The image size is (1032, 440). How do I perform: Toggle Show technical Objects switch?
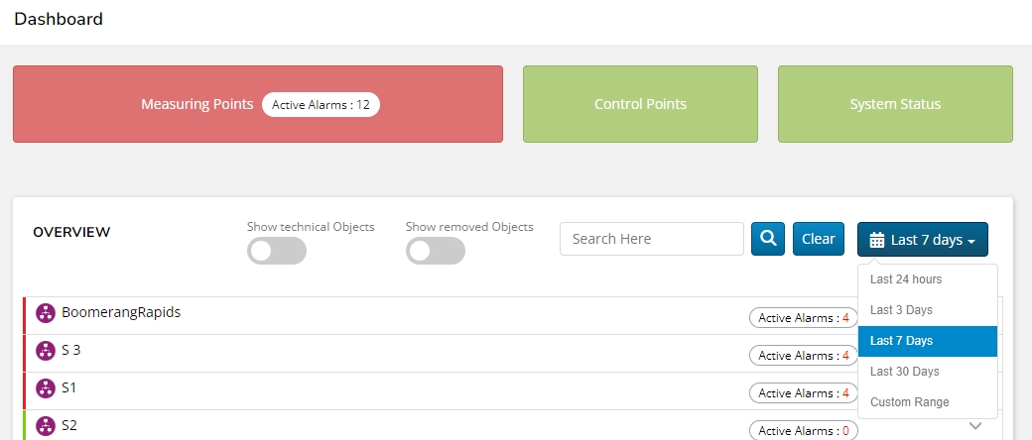click(x=276, y=252)
